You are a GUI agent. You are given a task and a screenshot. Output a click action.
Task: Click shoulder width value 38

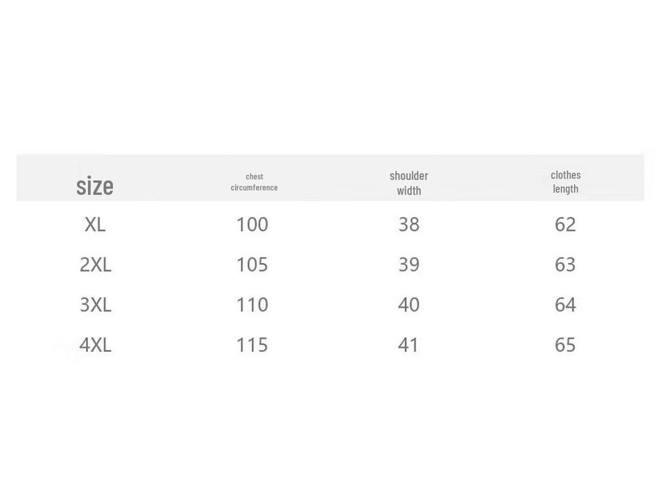pos(409,225)
